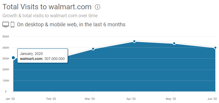Click the Jun '20 axis label
Screen dimensions: 219x103
pos(212,99)
